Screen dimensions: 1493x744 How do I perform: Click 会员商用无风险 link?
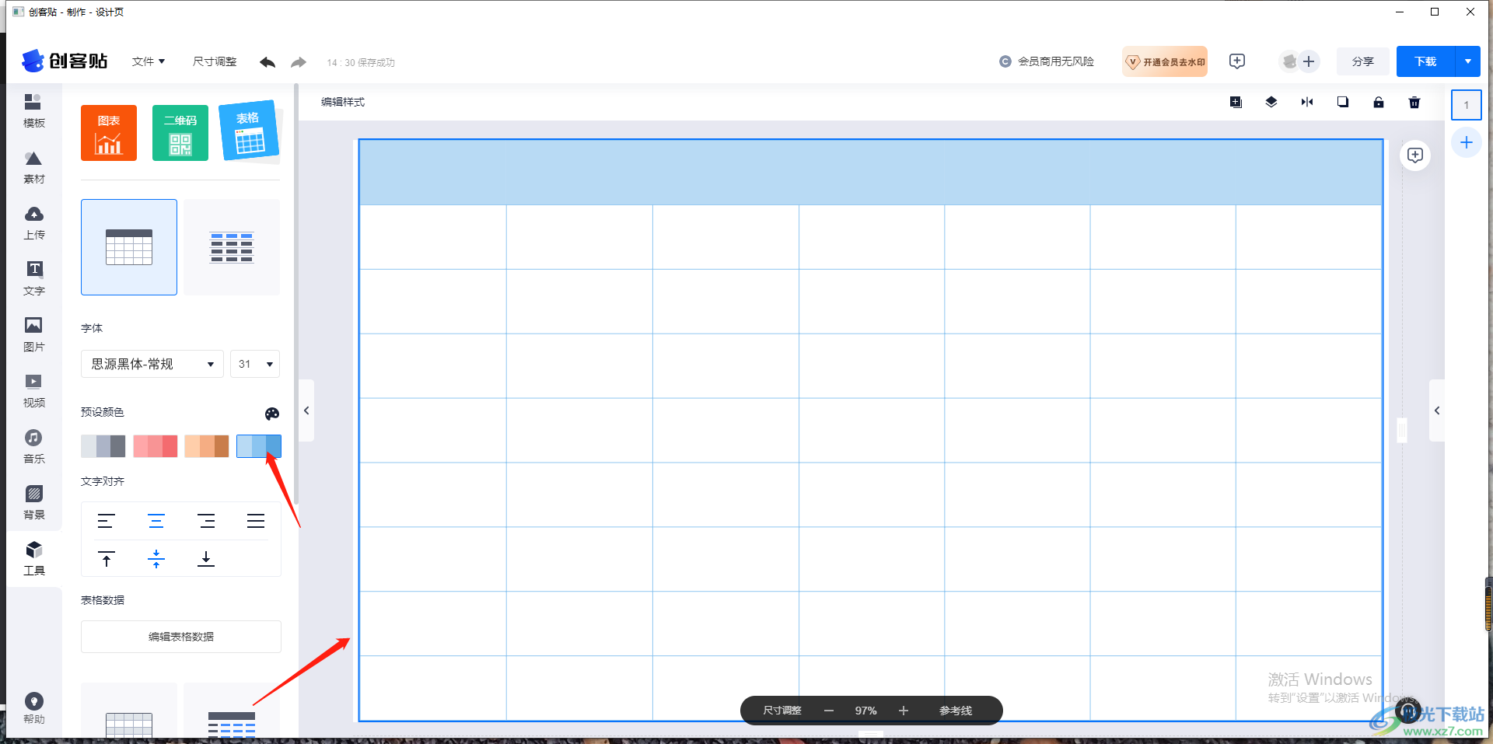1047,61
